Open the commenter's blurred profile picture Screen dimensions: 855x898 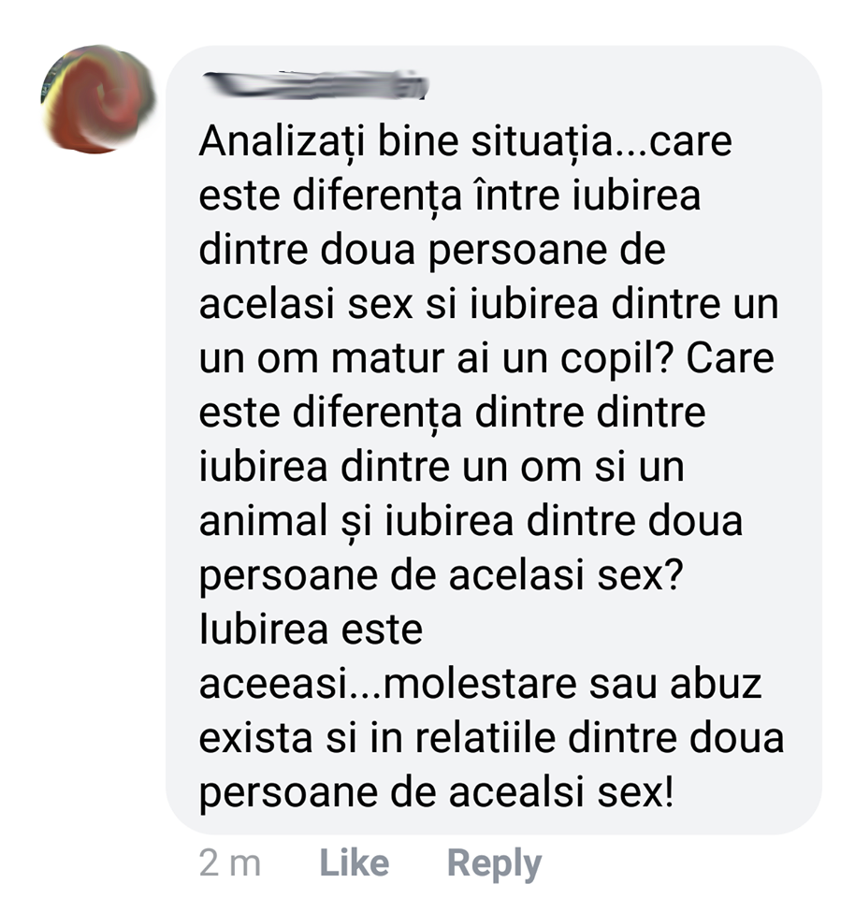coord(98,99)
